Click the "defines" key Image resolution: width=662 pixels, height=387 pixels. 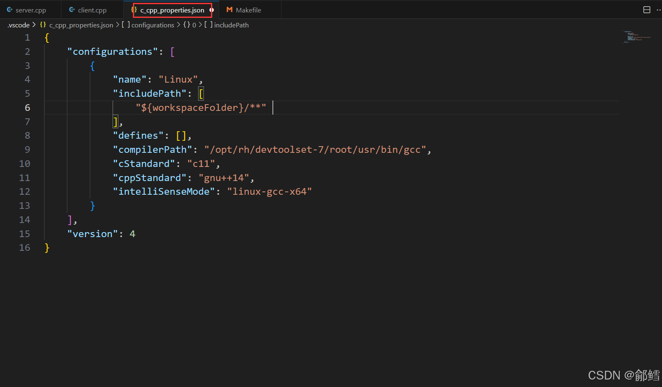coord(138,135)
